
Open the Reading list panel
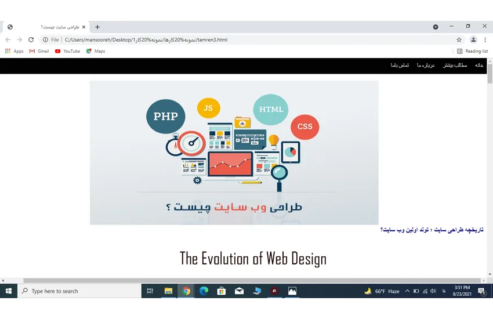pos(472,51)
